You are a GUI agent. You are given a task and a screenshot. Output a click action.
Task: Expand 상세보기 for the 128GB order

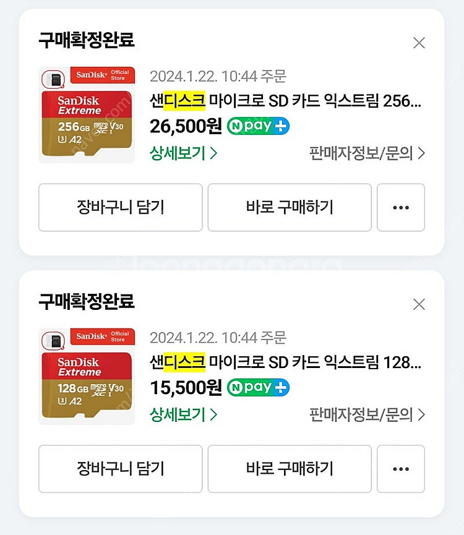[184, 414]
